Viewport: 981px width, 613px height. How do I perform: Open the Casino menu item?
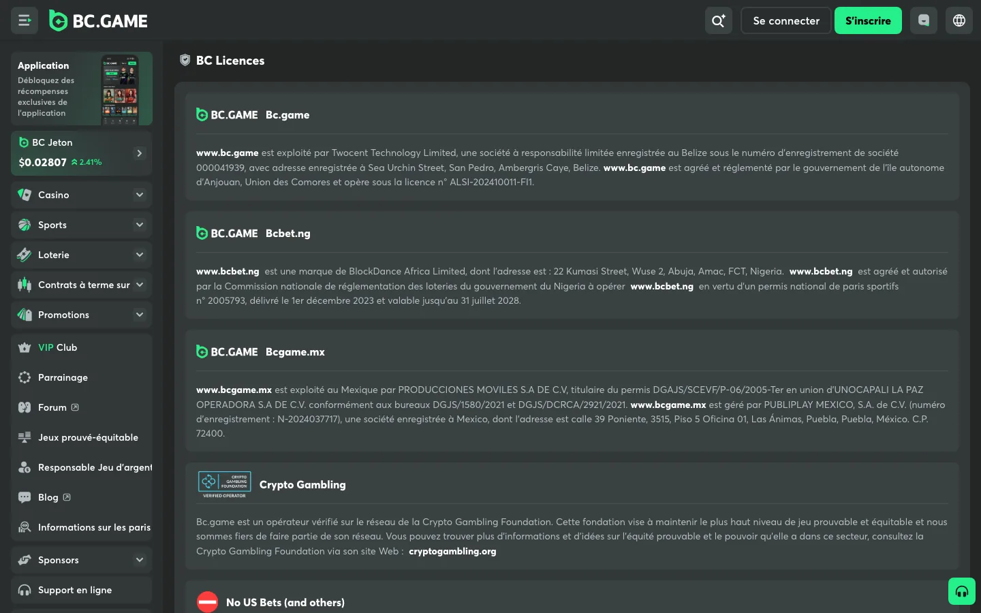coord(81,195)
